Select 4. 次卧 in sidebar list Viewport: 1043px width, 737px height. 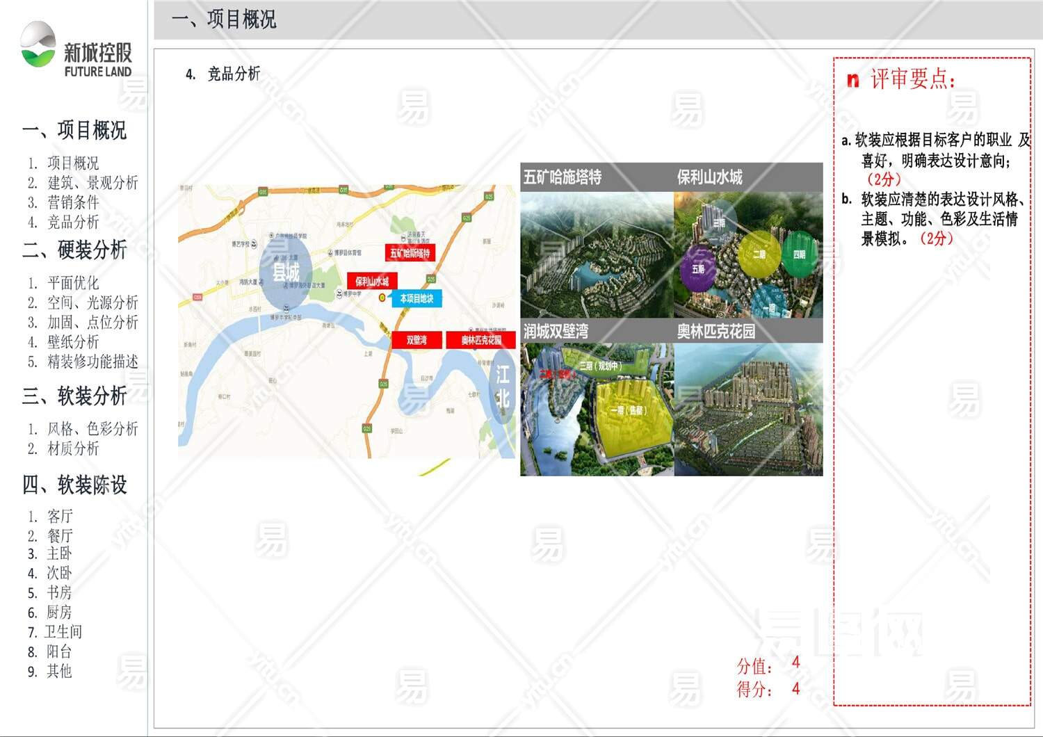click(50, 573)
